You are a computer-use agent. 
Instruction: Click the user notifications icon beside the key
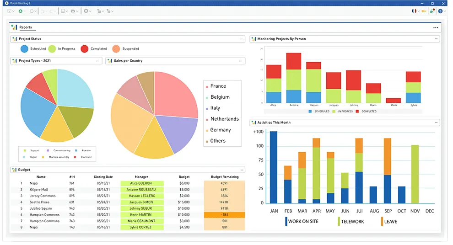[x=432, y=11]
